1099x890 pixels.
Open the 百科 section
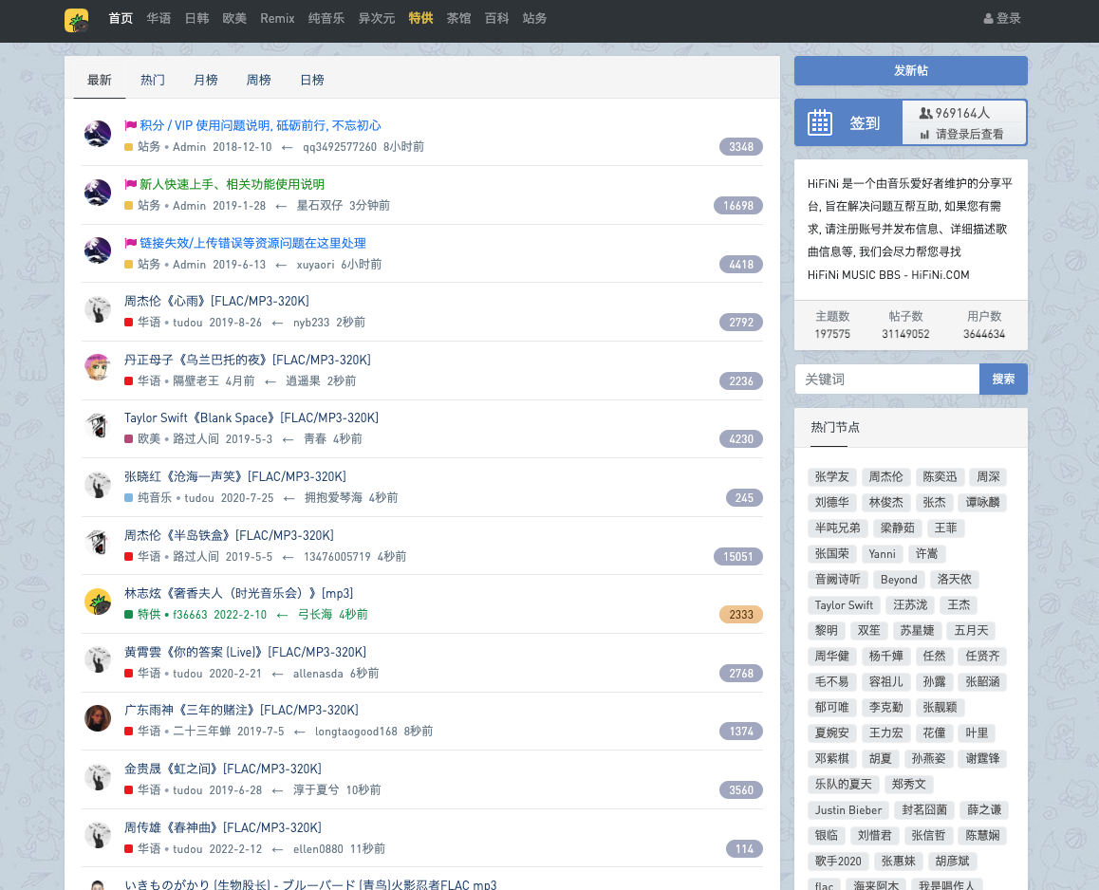(x=497, y=18)
